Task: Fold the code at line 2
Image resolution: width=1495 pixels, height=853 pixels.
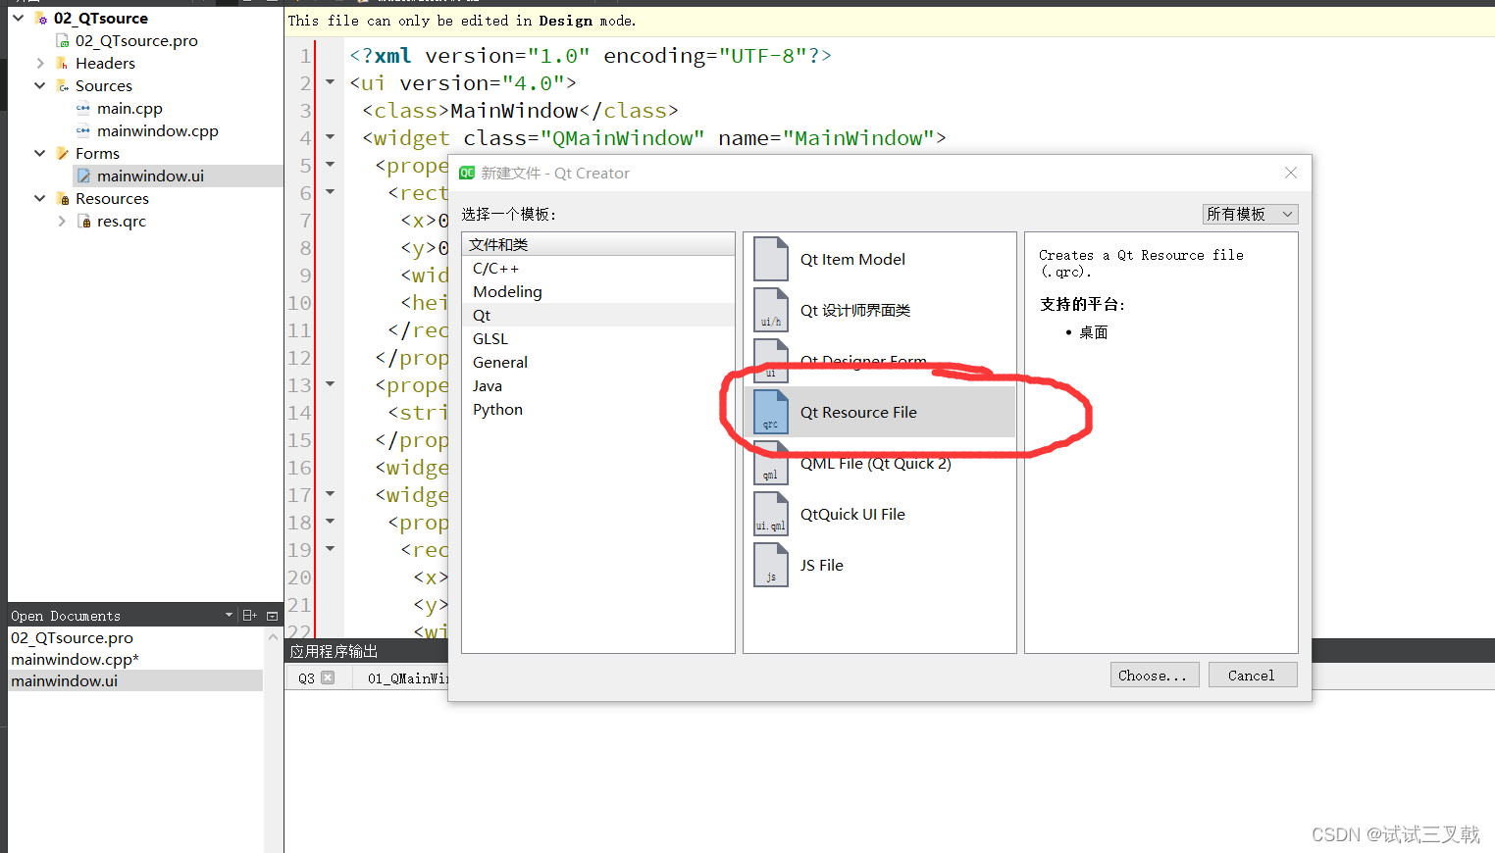Action: [x=331, y=82]
